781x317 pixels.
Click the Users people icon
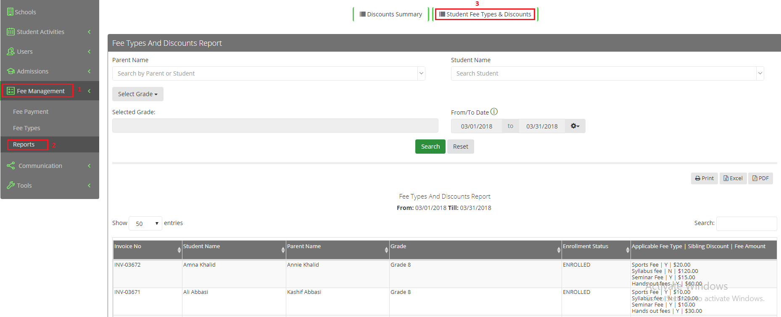tap(11, 51)
